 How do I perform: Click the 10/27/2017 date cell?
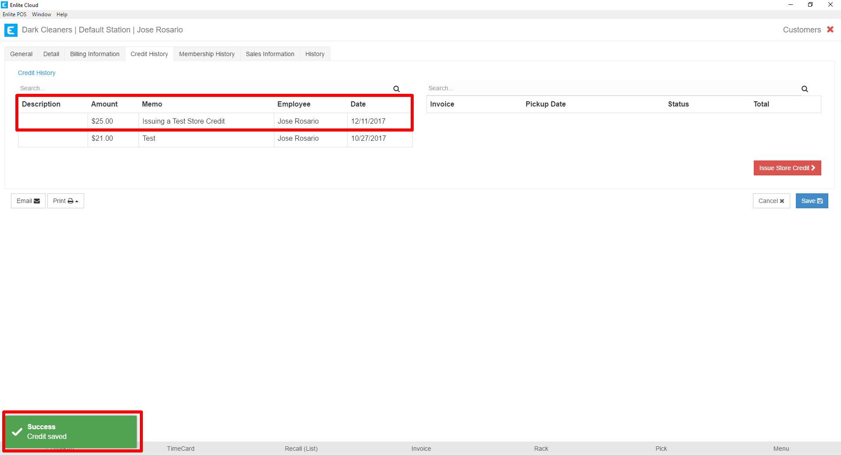tap(380, 139)
